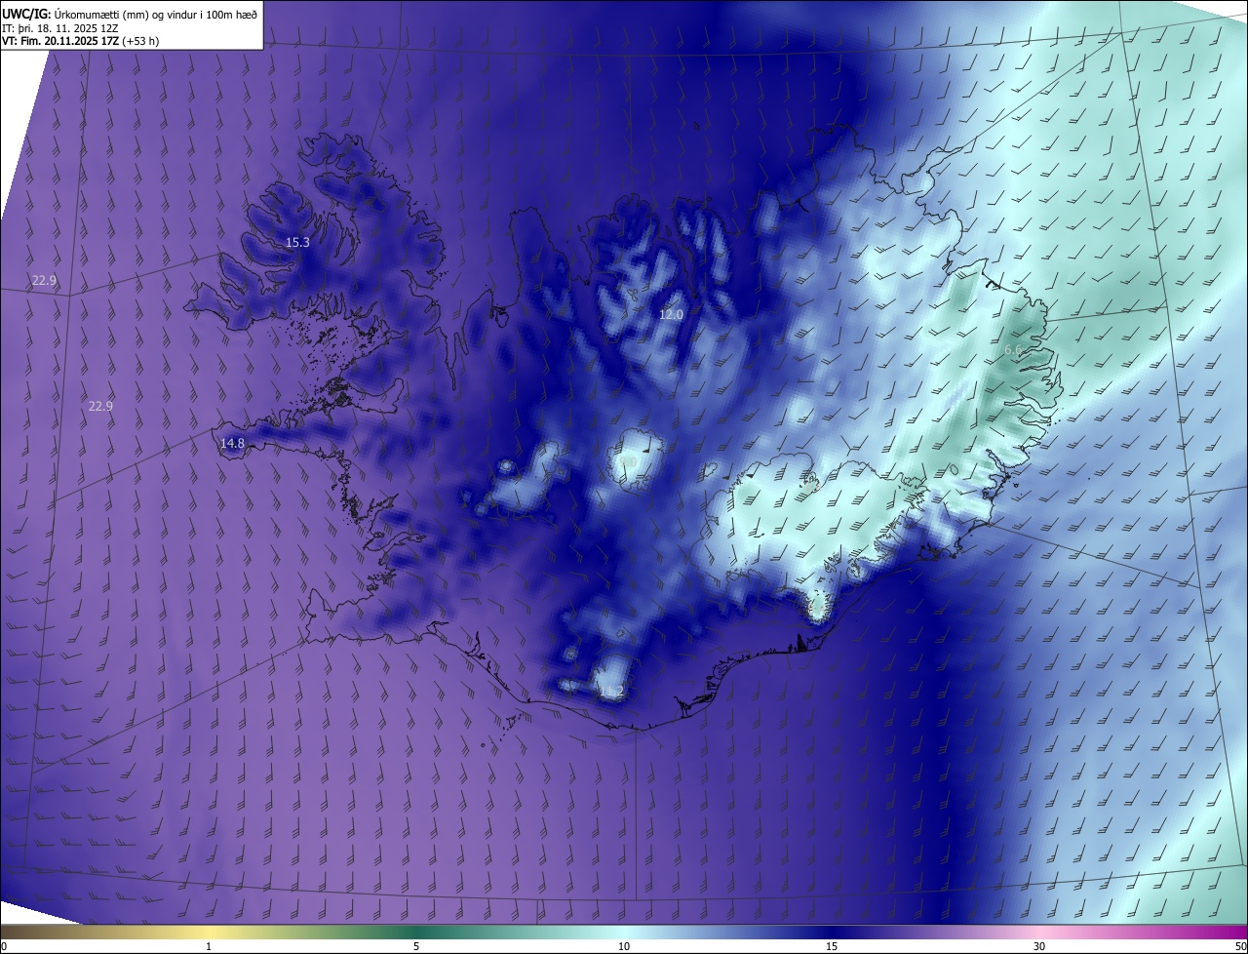Click the lower 22.9 value off the west coast
The image size is (1248, 954).
pyautogui.click(x=100, y=406)
